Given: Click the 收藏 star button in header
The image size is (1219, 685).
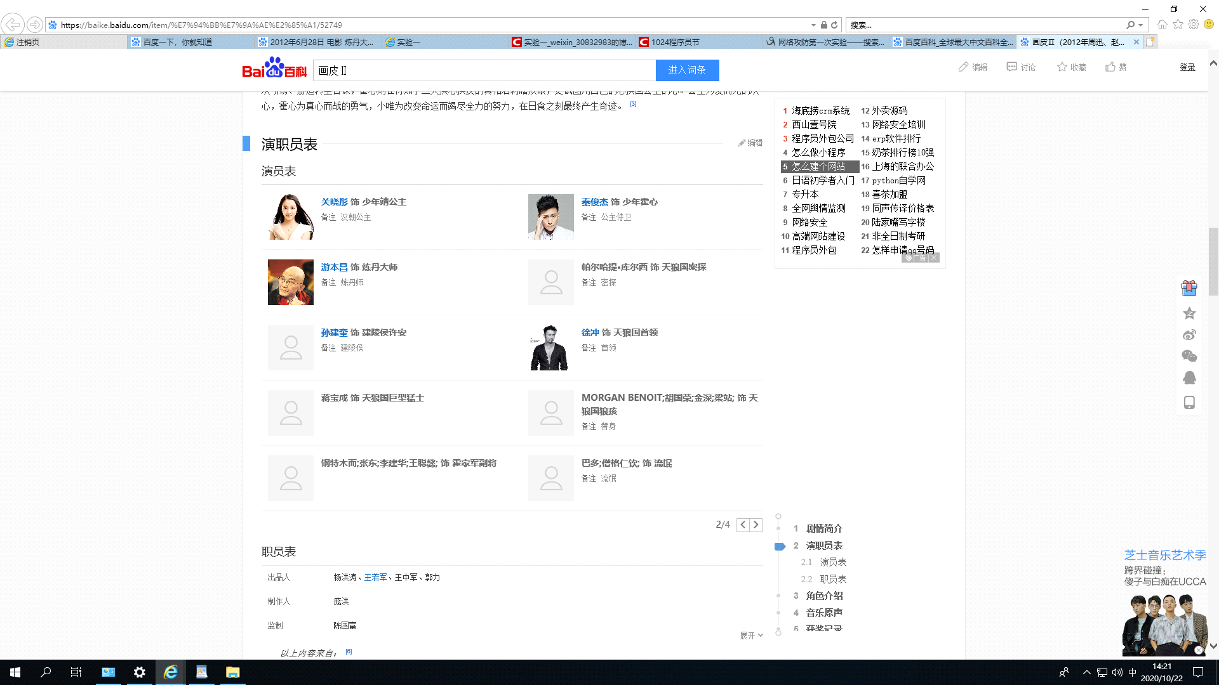Looking at the screenshot, I should (x=1062, y=67).
